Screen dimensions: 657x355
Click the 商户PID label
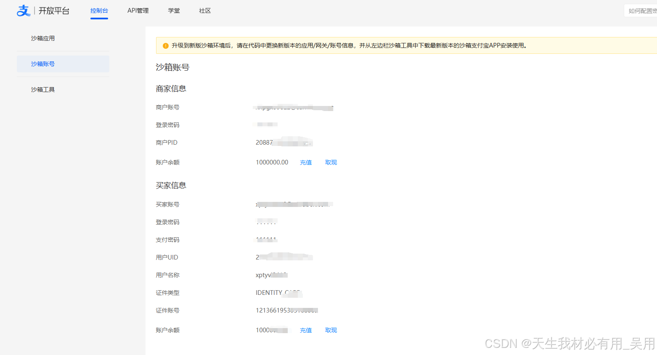click(x=167, y=143)
